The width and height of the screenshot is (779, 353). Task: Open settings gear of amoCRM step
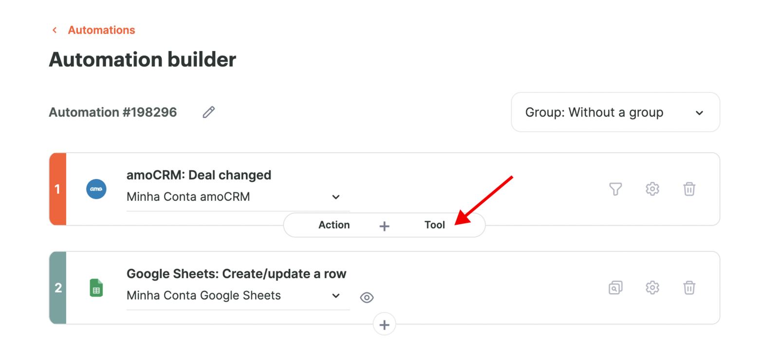[652, 189]
